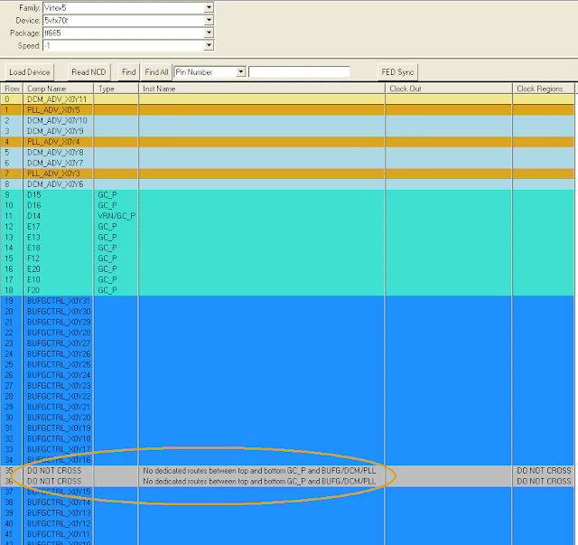Select the Clock Regions column header
This screenshot has width=578, height=545.
tap(544, 89)
